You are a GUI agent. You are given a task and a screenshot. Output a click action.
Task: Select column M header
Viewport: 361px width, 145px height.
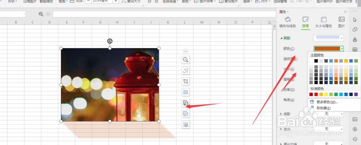tap(202, 22)
